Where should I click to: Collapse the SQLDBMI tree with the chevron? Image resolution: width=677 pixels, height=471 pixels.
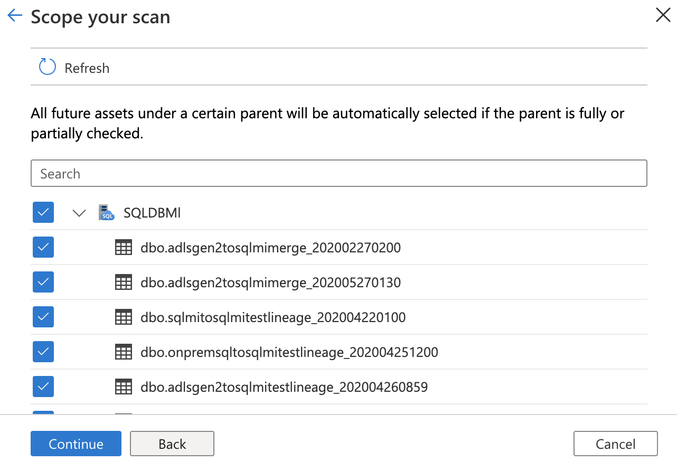[79, 213]
